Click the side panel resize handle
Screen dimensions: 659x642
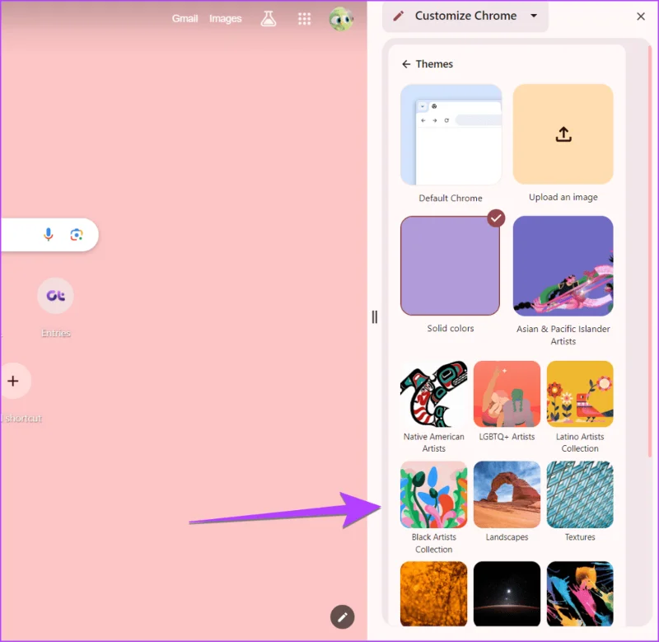(375, 317)
